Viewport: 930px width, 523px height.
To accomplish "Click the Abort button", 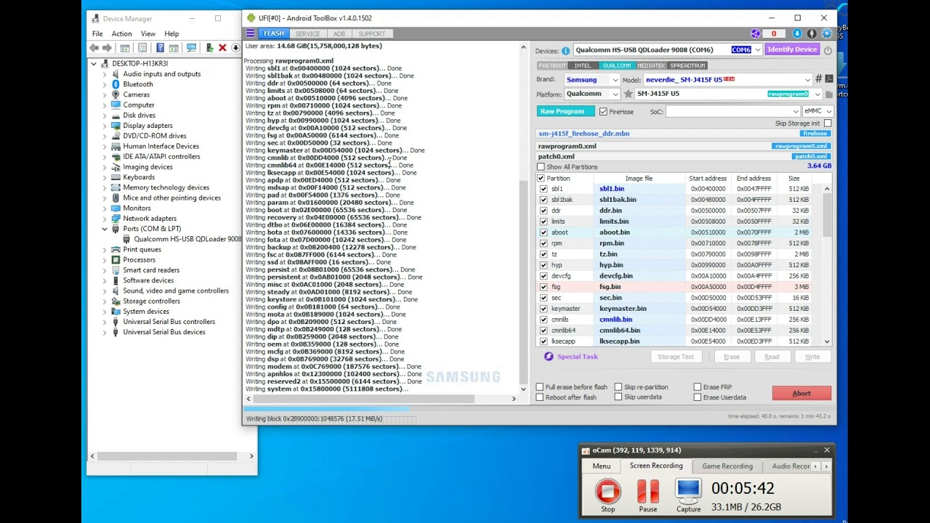I will pyautogui.click(x=801, y=394).
